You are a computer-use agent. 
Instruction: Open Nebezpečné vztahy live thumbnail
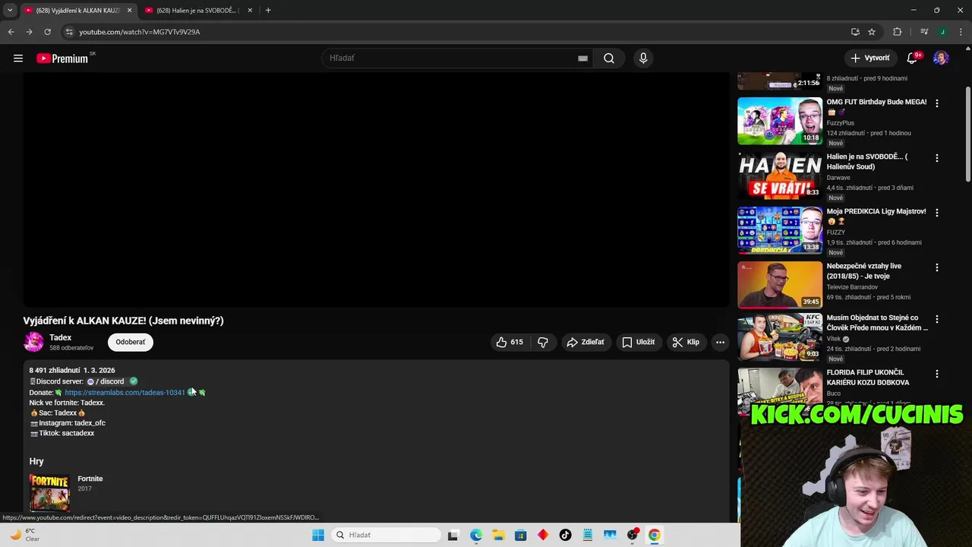780,285
